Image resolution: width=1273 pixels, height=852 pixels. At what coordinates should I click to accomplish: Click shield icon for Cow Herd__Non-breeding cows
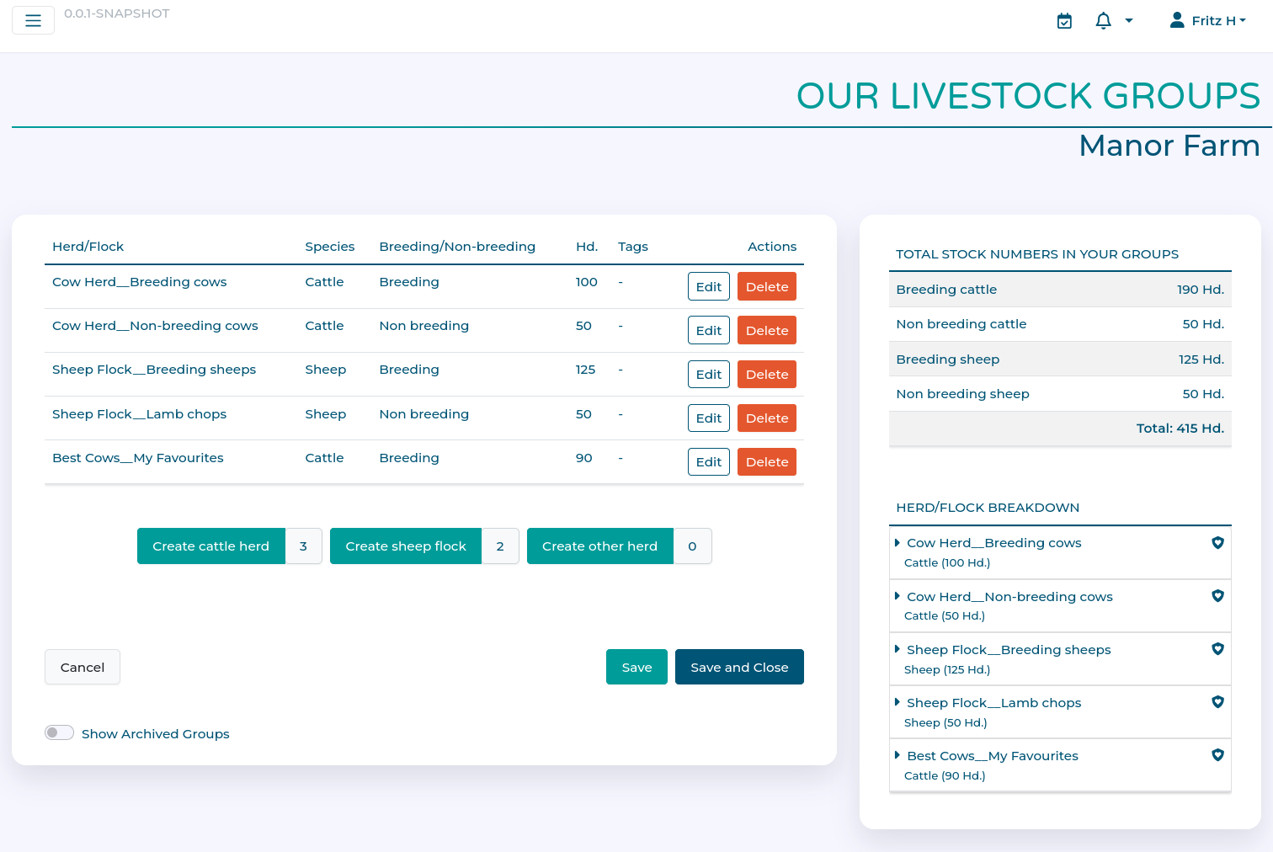coord(1217,596)
